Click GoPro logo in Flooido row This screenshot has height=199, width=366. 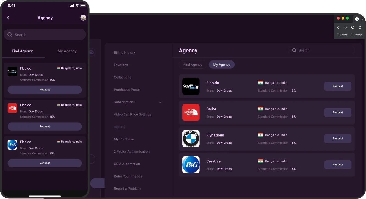191,86
